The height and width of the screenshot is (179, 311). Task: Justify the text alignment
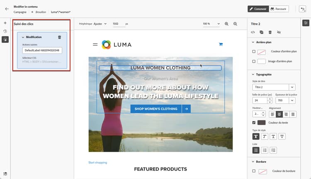click(293, 114)
